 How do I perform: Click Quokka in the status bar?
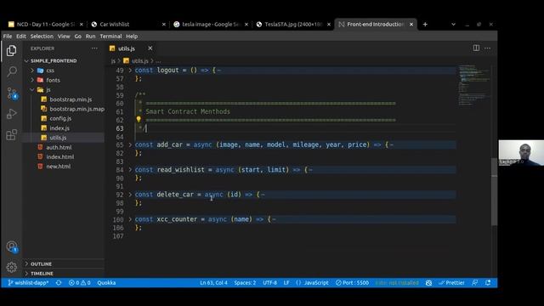106,283
